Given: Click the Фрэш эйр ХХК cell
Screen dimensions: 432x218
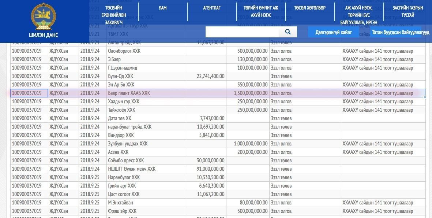Looking at the screenshot, I should point(147,211).
